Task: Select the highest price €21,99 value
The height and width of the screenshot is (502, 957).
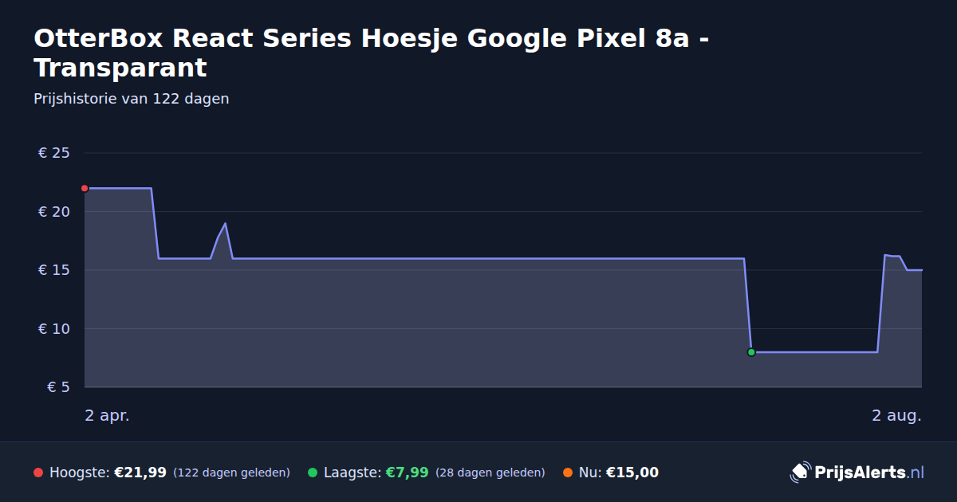Action: tap(140, 473)
